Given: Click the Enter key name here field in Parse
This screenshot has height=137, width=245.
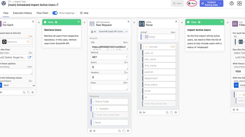Looking at the screenshot, I should click(159, 103).
